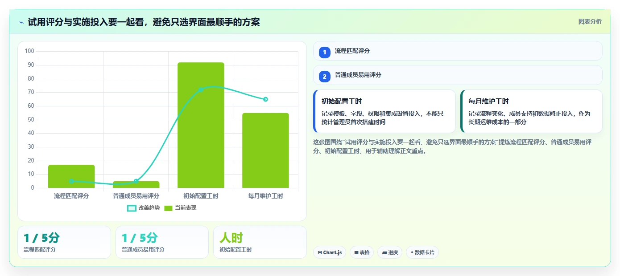The image size is (620, 276).
Task: Click the 每月维护工时 green bar
Action: coord(265,150)
